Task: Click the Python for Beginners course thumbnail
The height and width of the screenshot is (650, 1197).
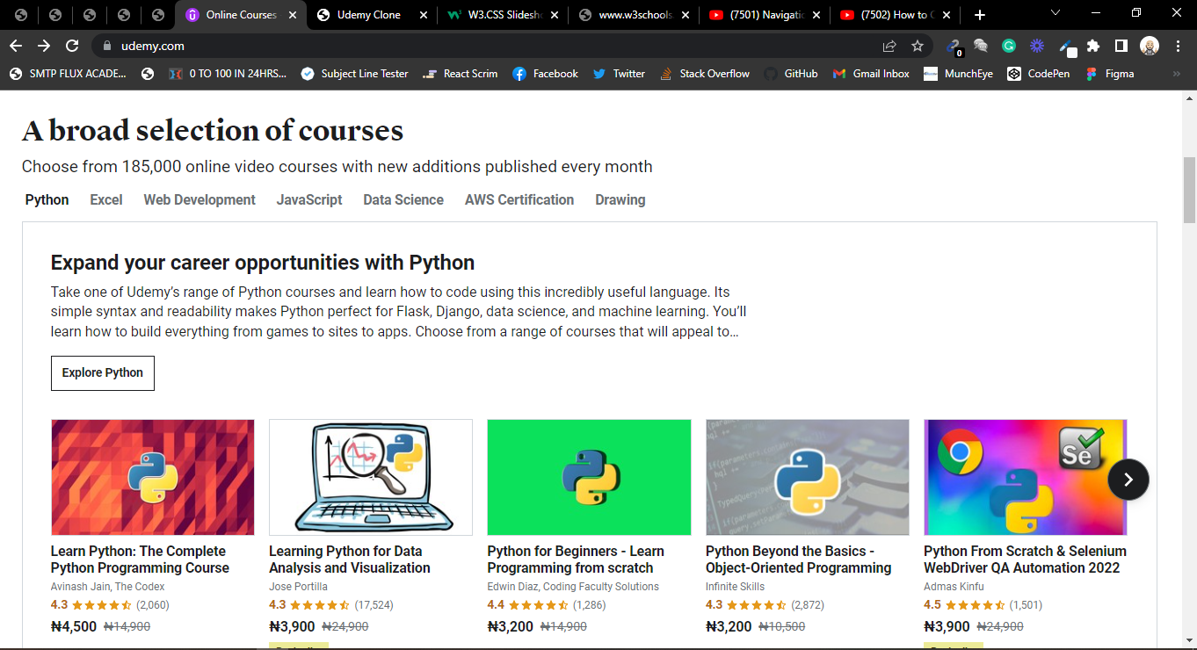Action: tap(589, 477)
